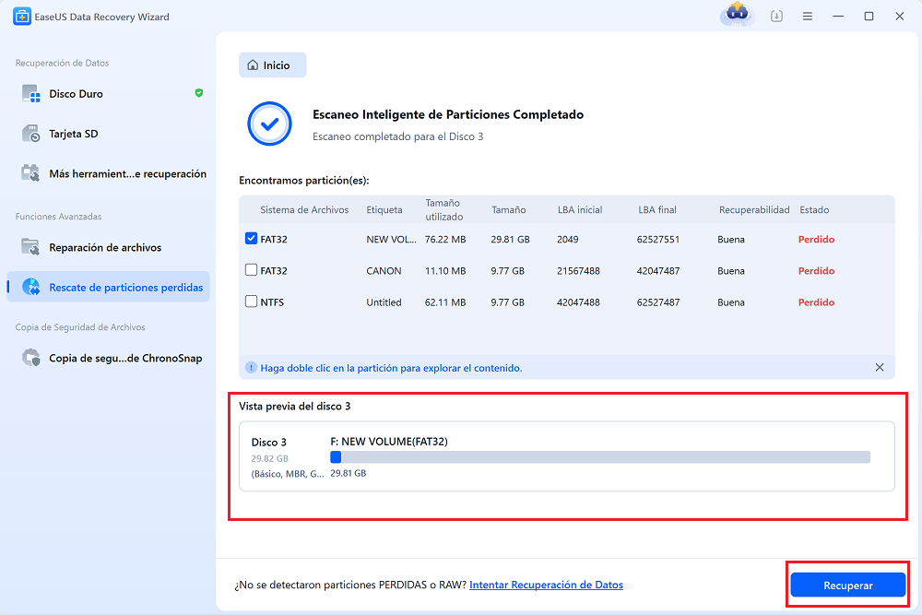Click the download update icon in title bar
The width and height of the screenshot is (922, 615).
point(776,17)
